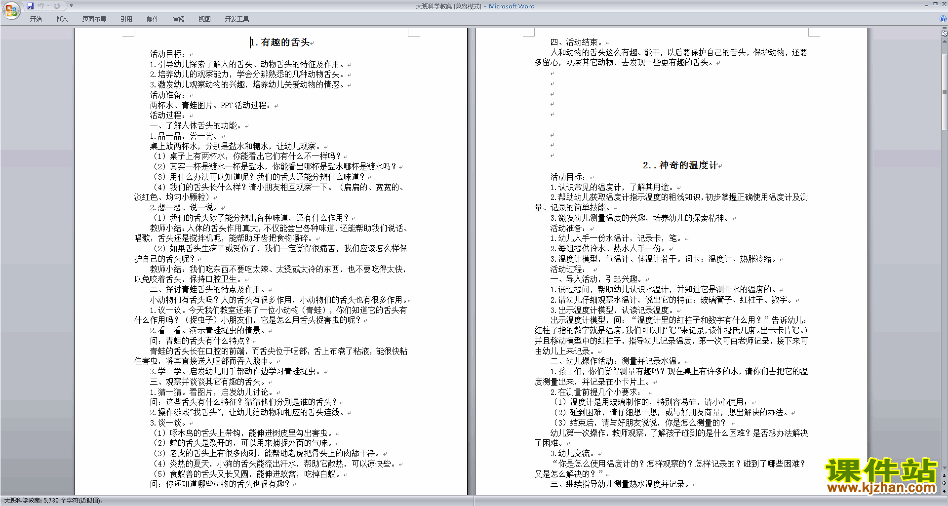
Task: Open Microsoft Word help
Action: pyautogui.click(x=943, y=19)
